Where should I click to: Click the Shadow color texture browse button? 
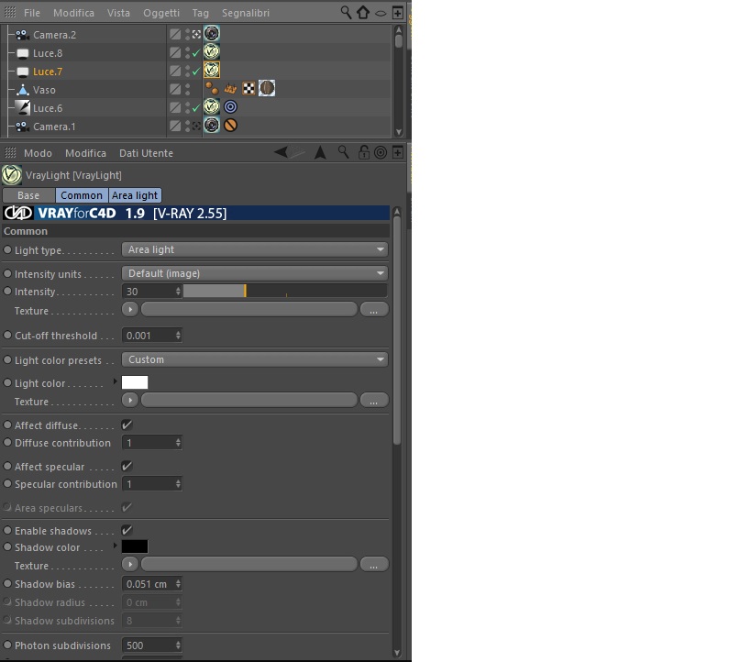[373, 564]
